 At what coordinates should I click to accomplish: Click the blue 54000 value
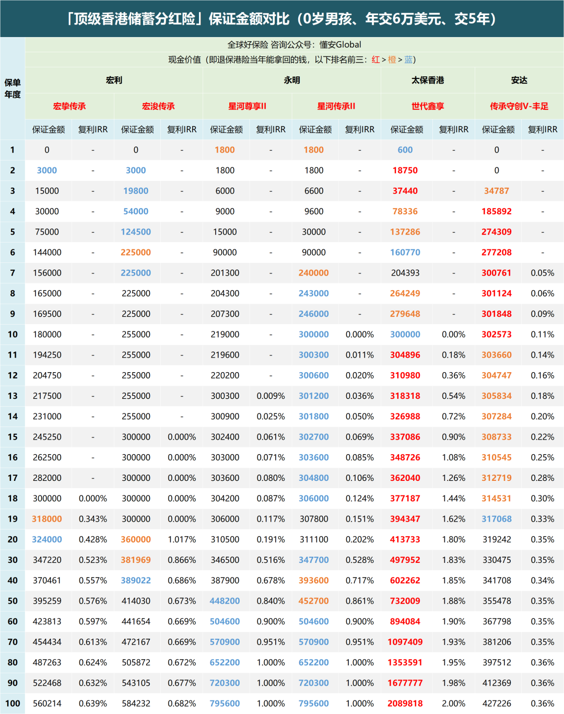[136, 211]
